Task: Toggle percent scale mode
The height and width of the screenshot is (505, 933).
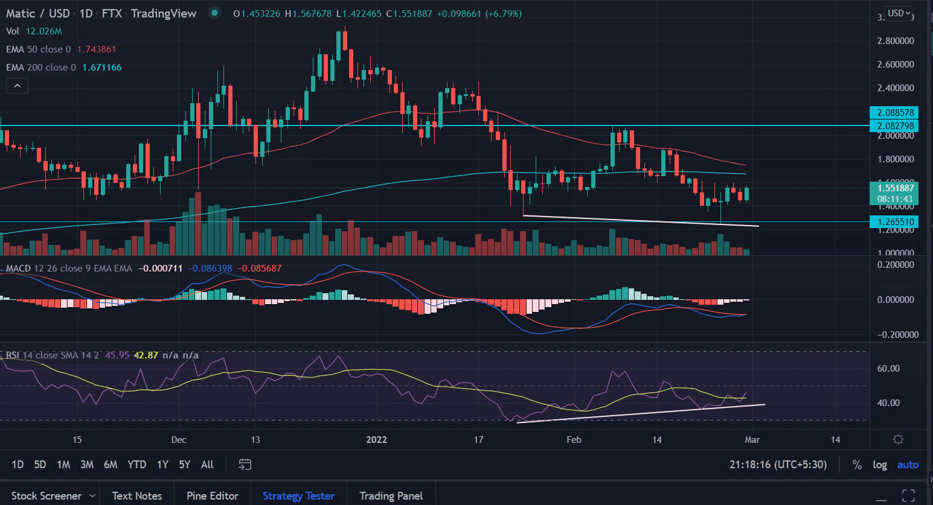Action: (x=856, y=465)
